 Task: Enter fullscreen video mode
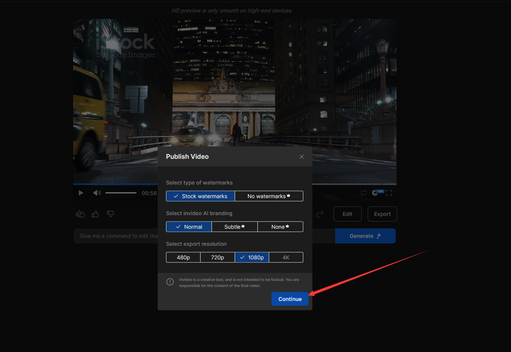click(x=389, y=193)
